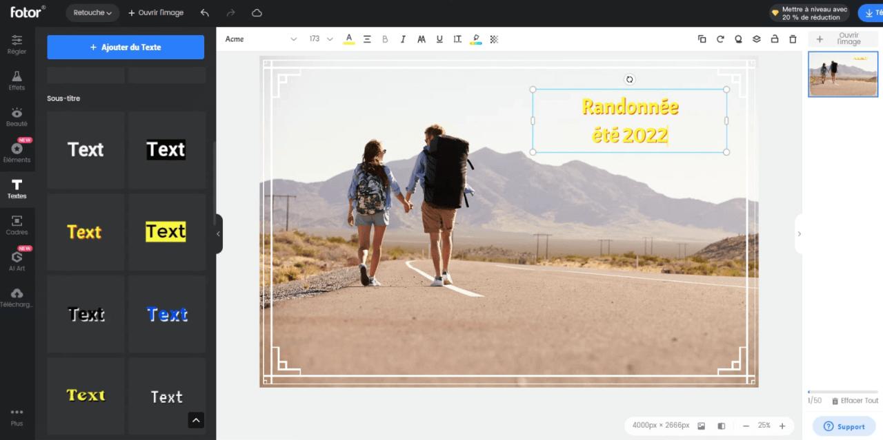Click the image fit icon in zoom bar
This screenshot has width=883, height=440.
point(702,426)
